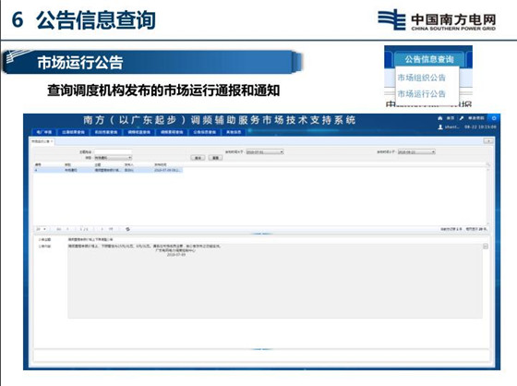Select the highlighted announcement row in table
This screenshot has width=517, height=386.
coord(108,170)
